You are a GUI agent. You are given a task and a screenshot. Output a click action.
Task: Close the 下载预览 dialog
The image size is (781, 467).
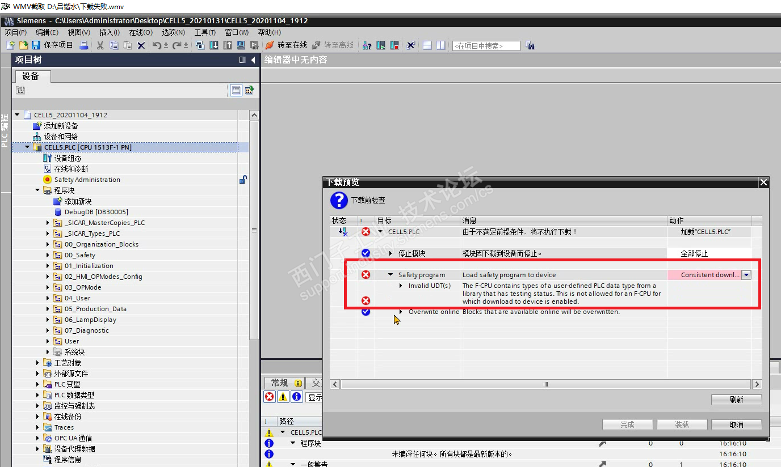[763, 182]
